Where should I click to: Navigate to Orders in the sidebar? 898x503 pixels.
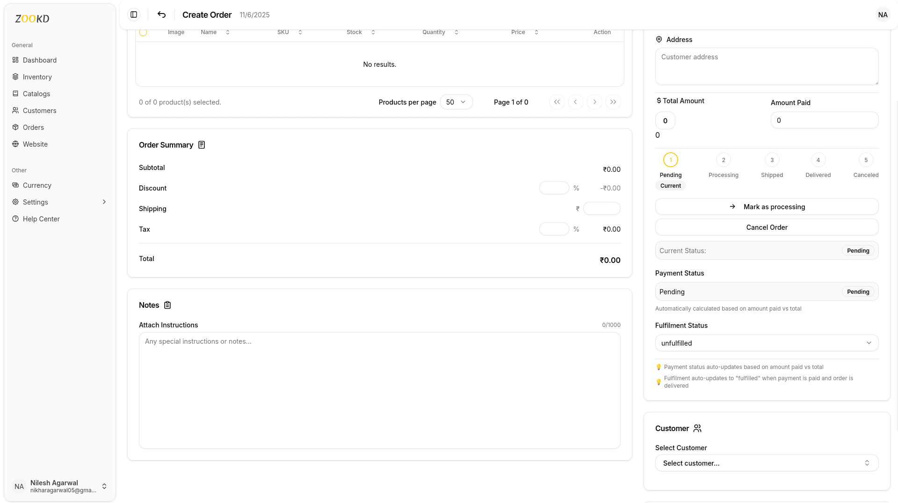pyautogui.click(x=33, y=127)
